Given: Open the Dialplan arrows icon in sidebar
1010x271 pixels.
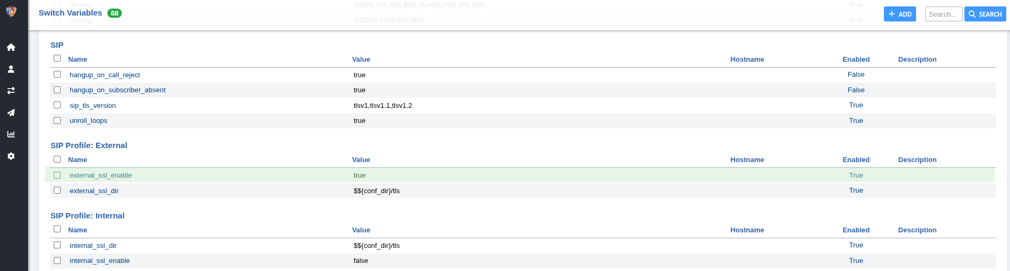Looking at the screenshot, I should click(11, 91).
